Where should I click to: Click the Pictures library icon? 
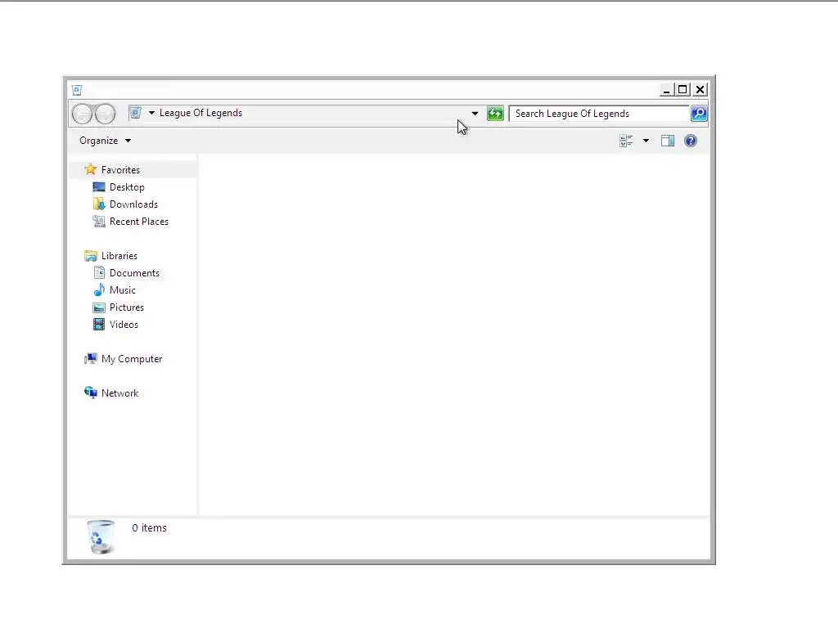[99, 307]
